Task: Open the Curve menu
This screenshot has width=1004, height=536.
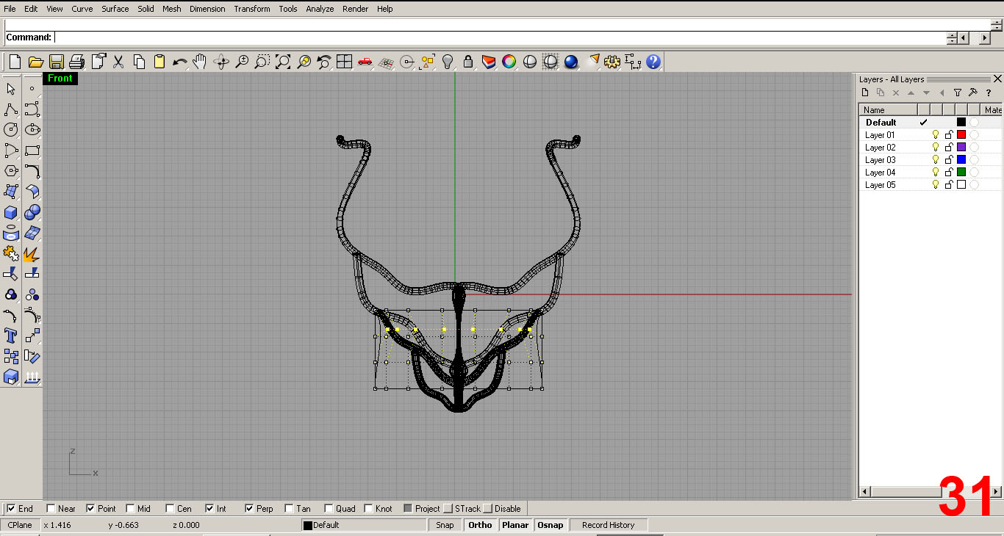Action: [x=82, y=9]
